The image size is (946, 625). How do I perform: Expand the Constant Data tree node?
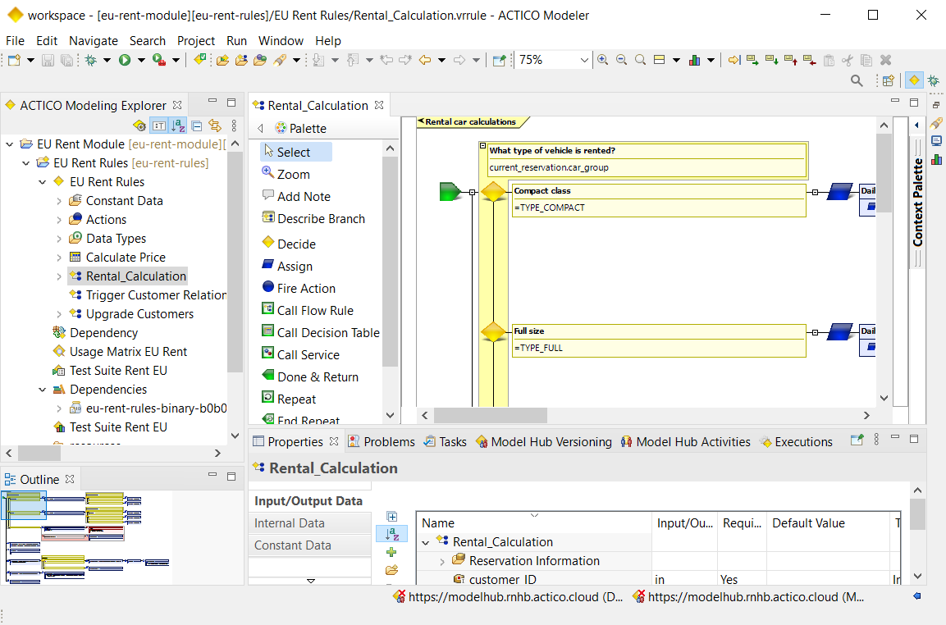click(59, 201)
